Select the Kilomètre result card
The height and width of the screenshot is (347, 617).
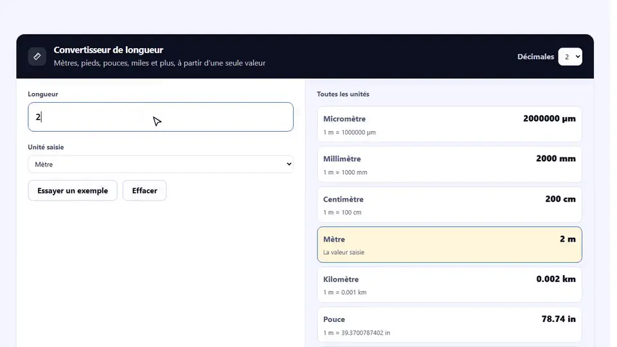click(x=449, y=285)
